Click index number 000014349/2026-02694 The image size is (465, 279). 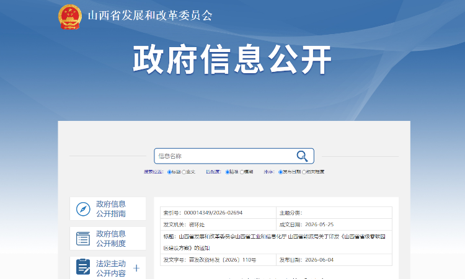coord(213,213)
